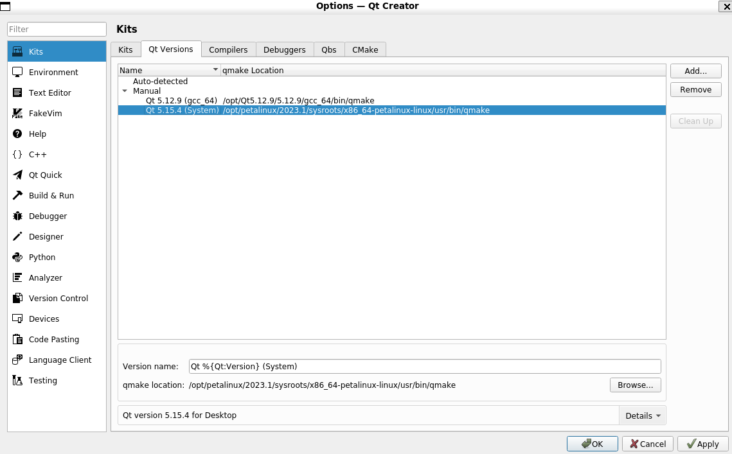The width and height of the screenshot is (732, 454).
Task: Click the Auto-detected tree entry
Action: point(160,81)
